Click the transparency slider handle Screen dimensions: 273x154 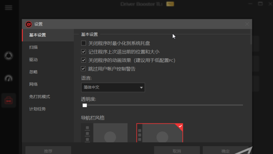click(x=85, y=105)
